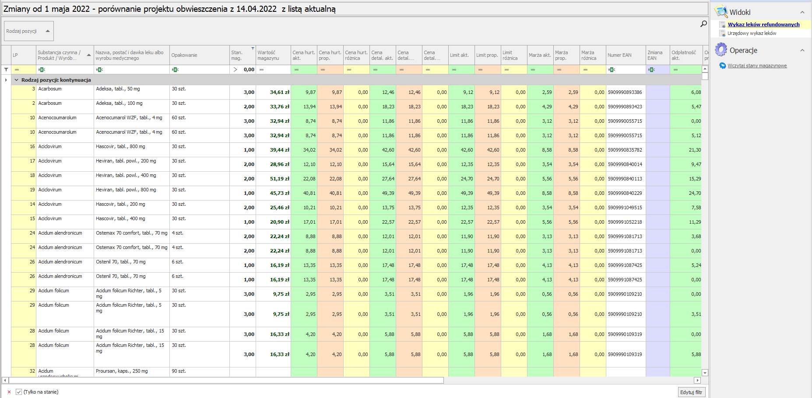
Task: Click the Wczytaj stany magazynowe link
Action: click(757, 66)
